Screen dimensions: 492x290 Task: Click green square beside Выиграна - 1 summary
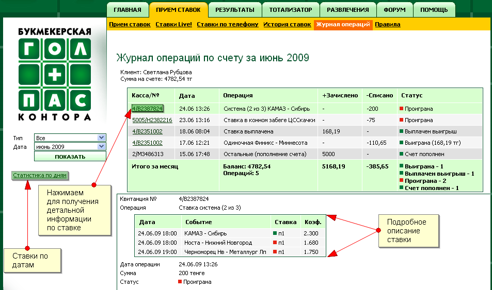point(401,166)
